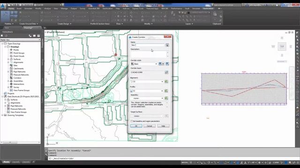300x168 pixels.
Task: Select Projects node in Toolspace
Action: click(x=11, y=93)
